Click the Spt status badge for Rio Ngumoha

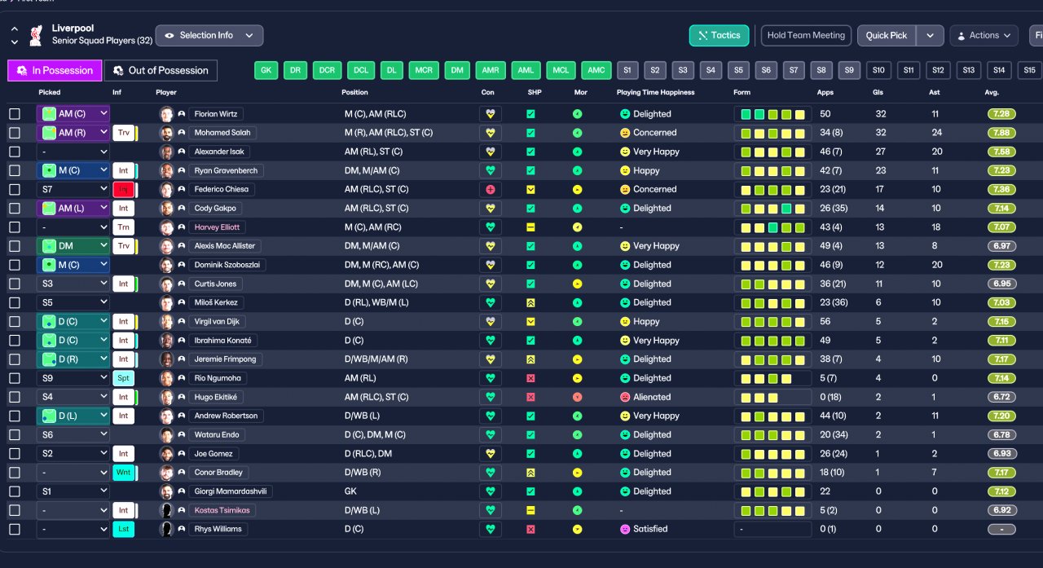coord(123,378)
